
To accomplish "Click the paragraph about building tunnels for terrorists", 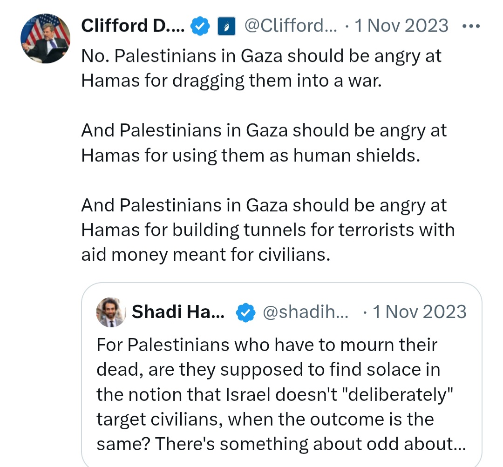I will point(268,230).
